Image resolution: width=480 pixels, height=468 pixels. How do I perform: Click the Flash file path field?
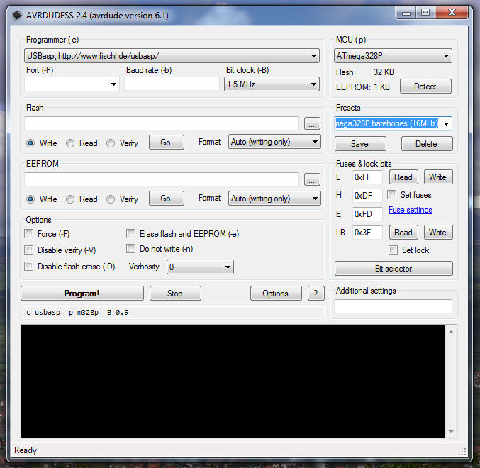pos(162,123)
